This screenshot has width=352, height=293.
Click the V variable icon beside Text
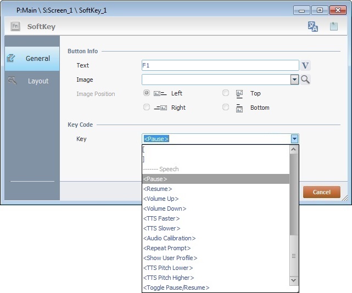[306, 66]
